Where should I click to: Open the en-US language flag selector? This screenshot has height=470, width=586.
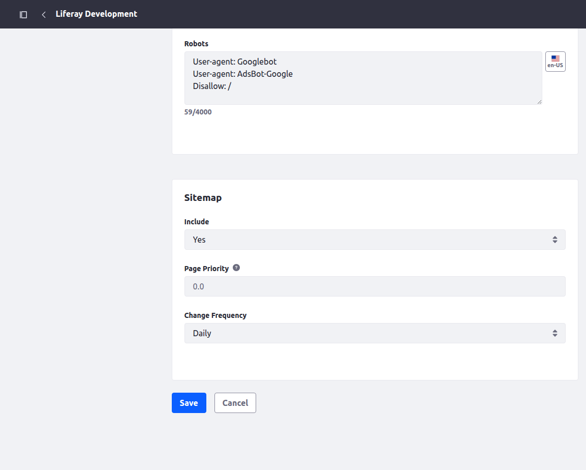(x=555, y=62)
